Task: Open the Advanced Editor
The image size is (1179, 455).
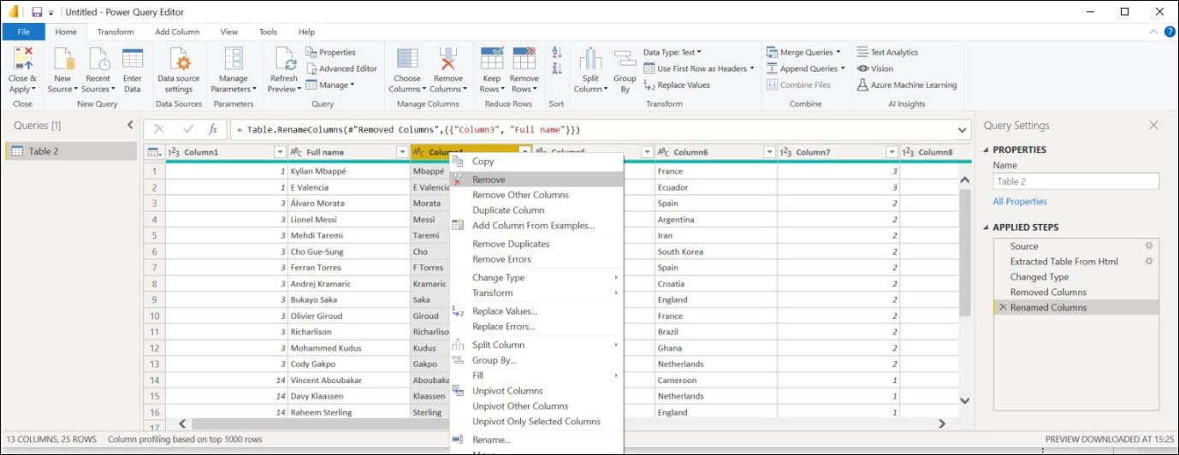Action: click(x=347, y=68)
